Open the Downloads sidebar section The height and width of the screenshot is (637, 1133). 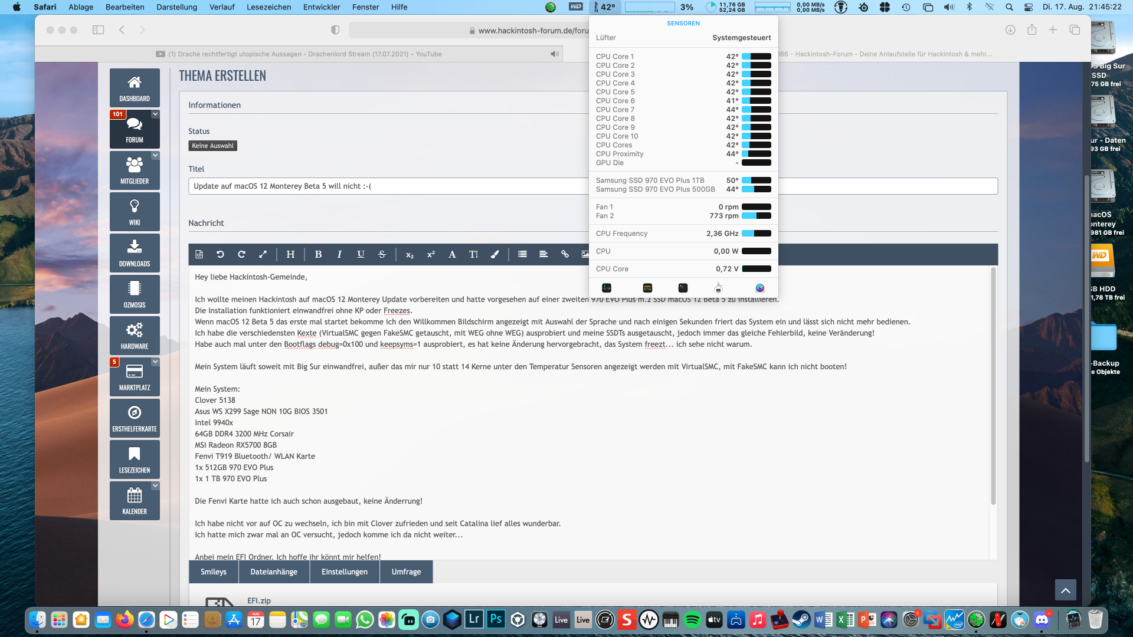[x=135, y=253]
